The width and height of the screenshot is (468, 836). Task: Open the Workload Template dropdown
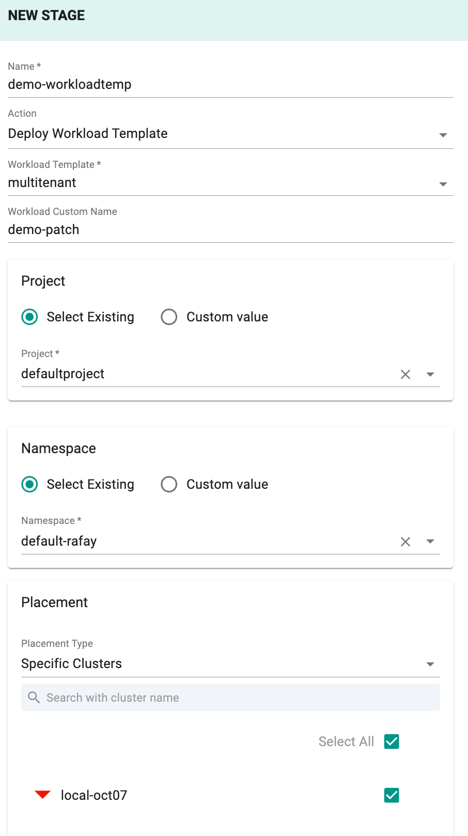pyautogui.click(x=443, y=184)
